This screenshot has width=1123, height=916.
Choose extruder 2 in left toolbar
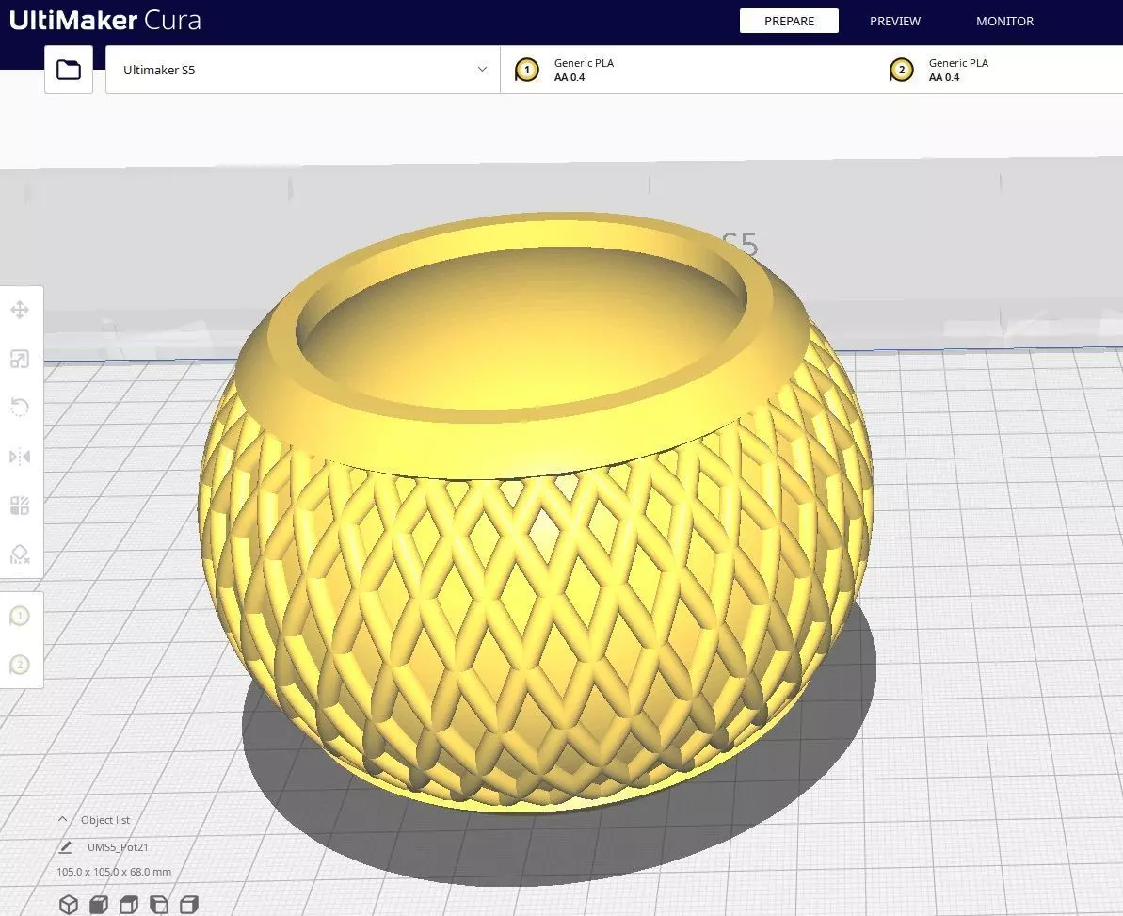tap(20, 665)
